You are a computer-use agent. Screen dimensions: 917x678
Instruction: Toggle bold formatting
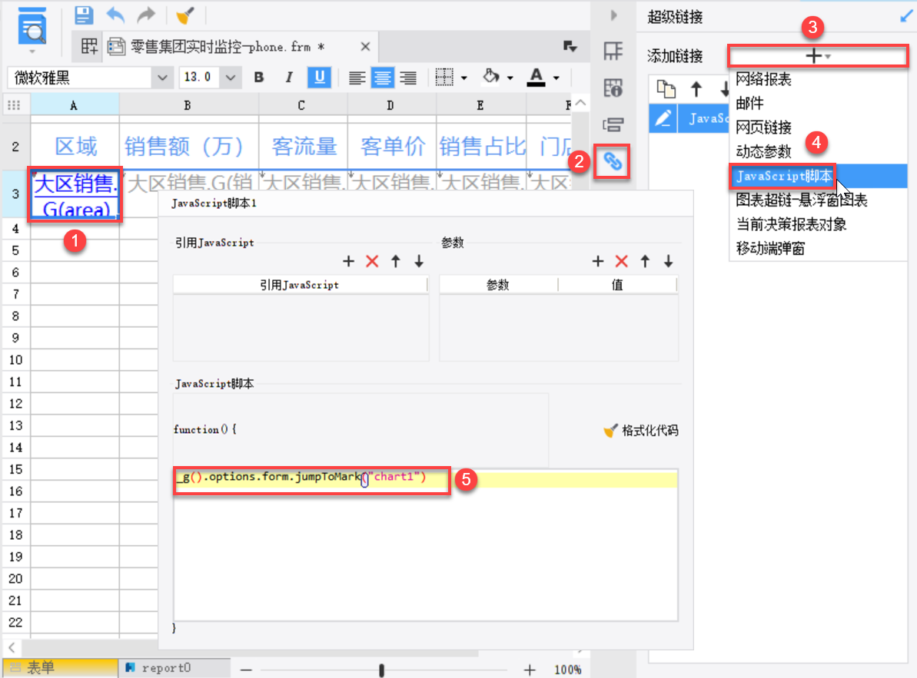(x=259, y=77)
